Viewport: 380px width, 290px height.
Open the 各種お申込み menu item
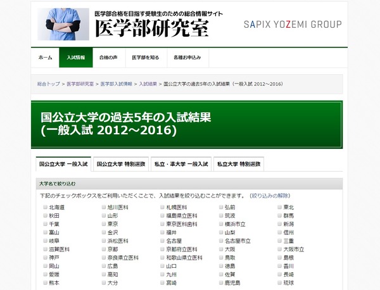click(x=187, y=58)
